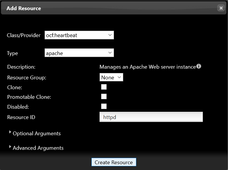
Task: Click the Class/Provider label
Action: (24, 35)
